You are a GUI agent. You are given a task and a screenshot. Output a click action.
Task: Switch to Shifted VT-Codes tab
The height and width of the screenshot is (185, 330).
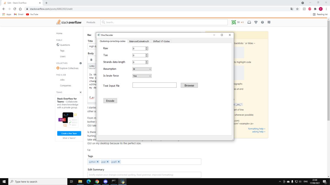(x=161, y=41)
